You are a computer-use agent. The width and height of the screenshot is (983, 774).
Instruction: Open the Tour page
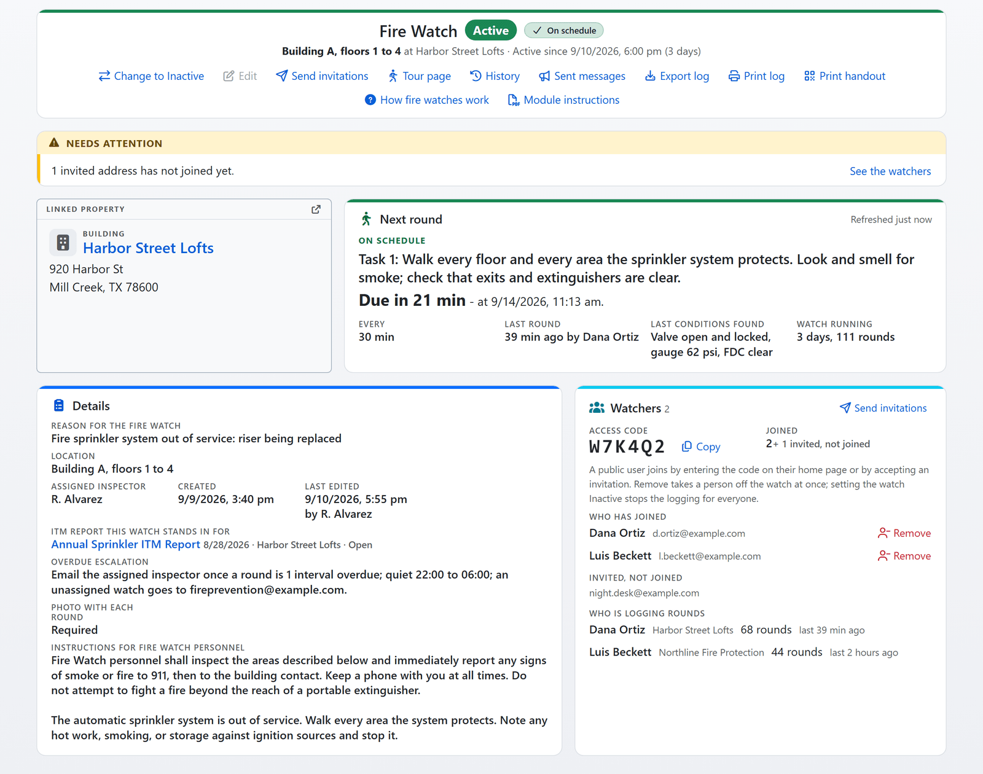[x=420, y=76]
